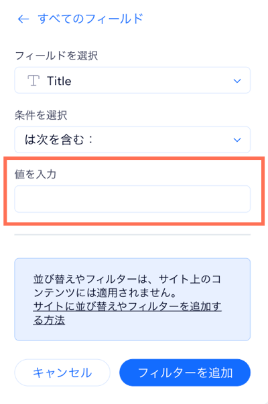Click the る方法 link text

tap(49, 320)
